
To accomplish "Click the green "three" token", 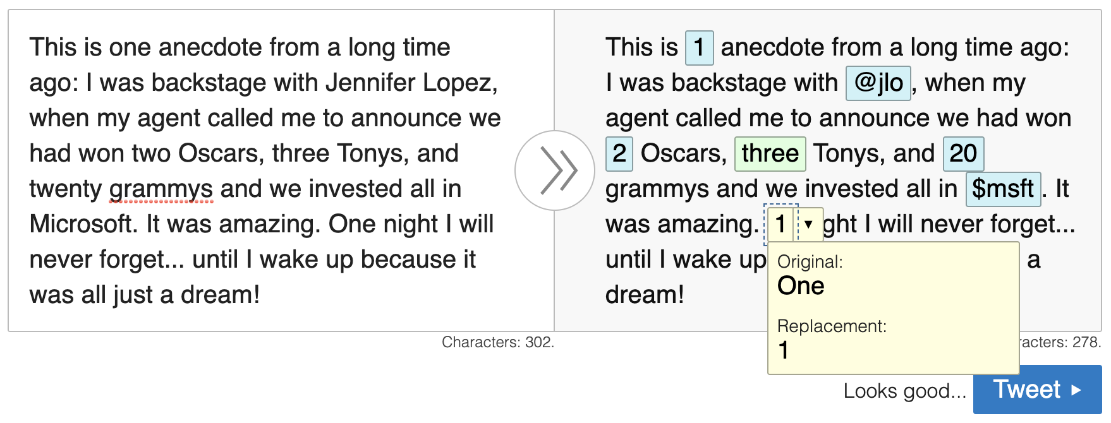I will click(769, 153).
